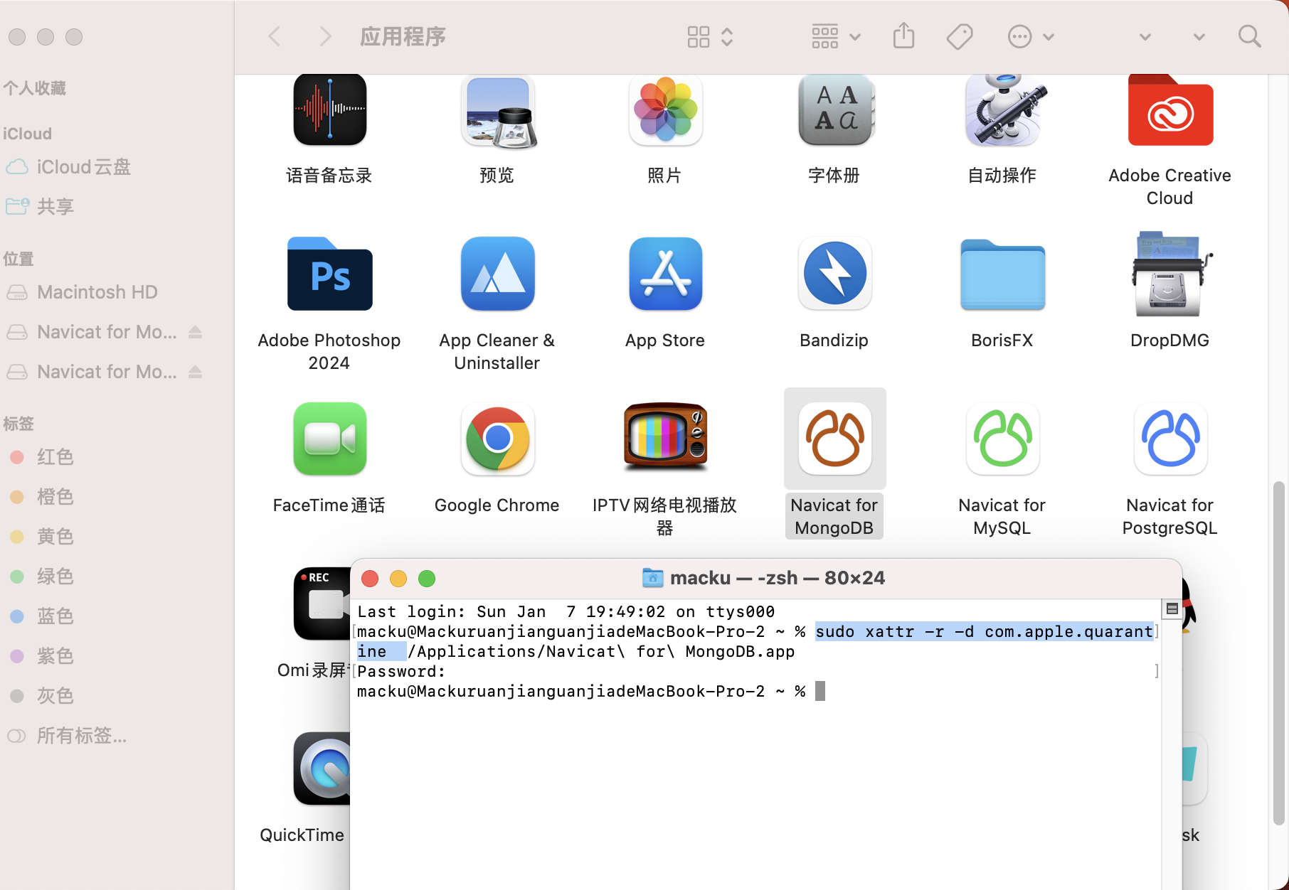Viewport: 1289px width, 890px height.
Task: Select the QuickTime Player icon
Action: coord(322,768)
